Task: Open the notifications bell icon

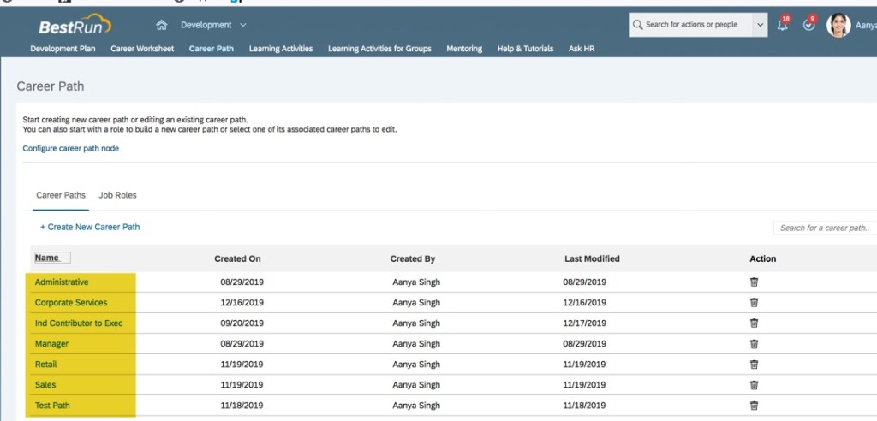Action: tap(782, 26)
